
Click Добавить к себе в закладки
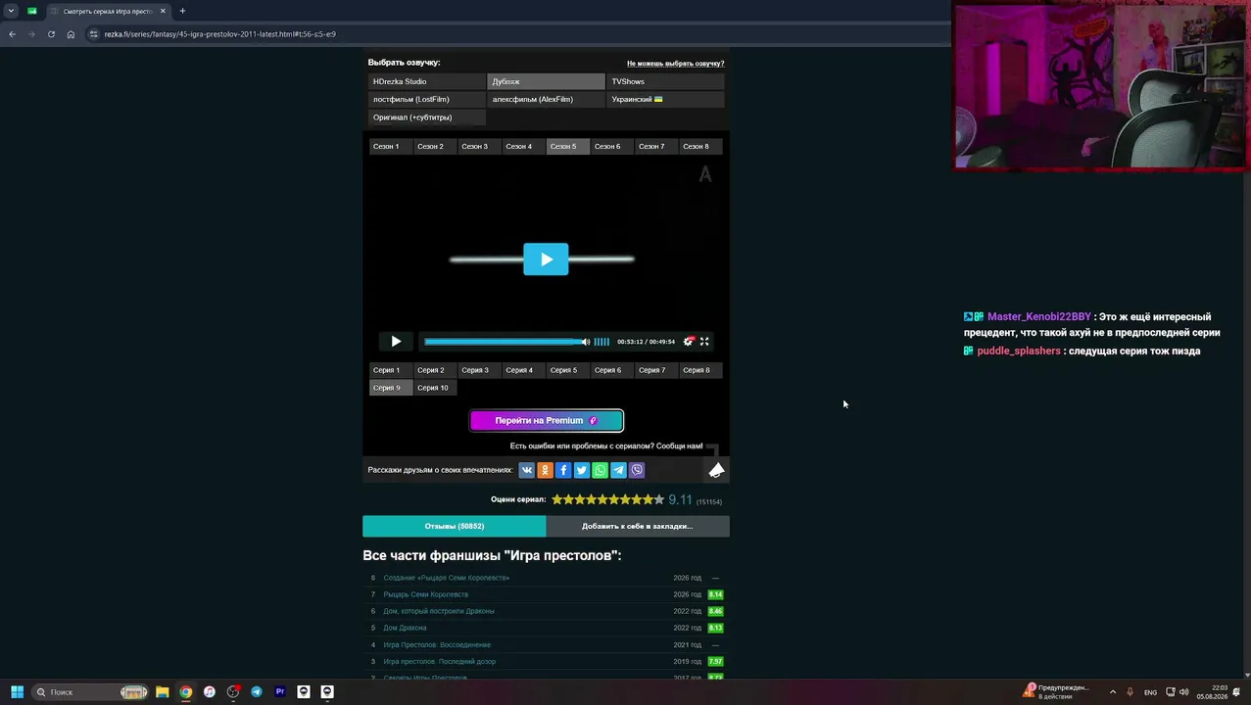pyautogui.click(x=638, y=526)
